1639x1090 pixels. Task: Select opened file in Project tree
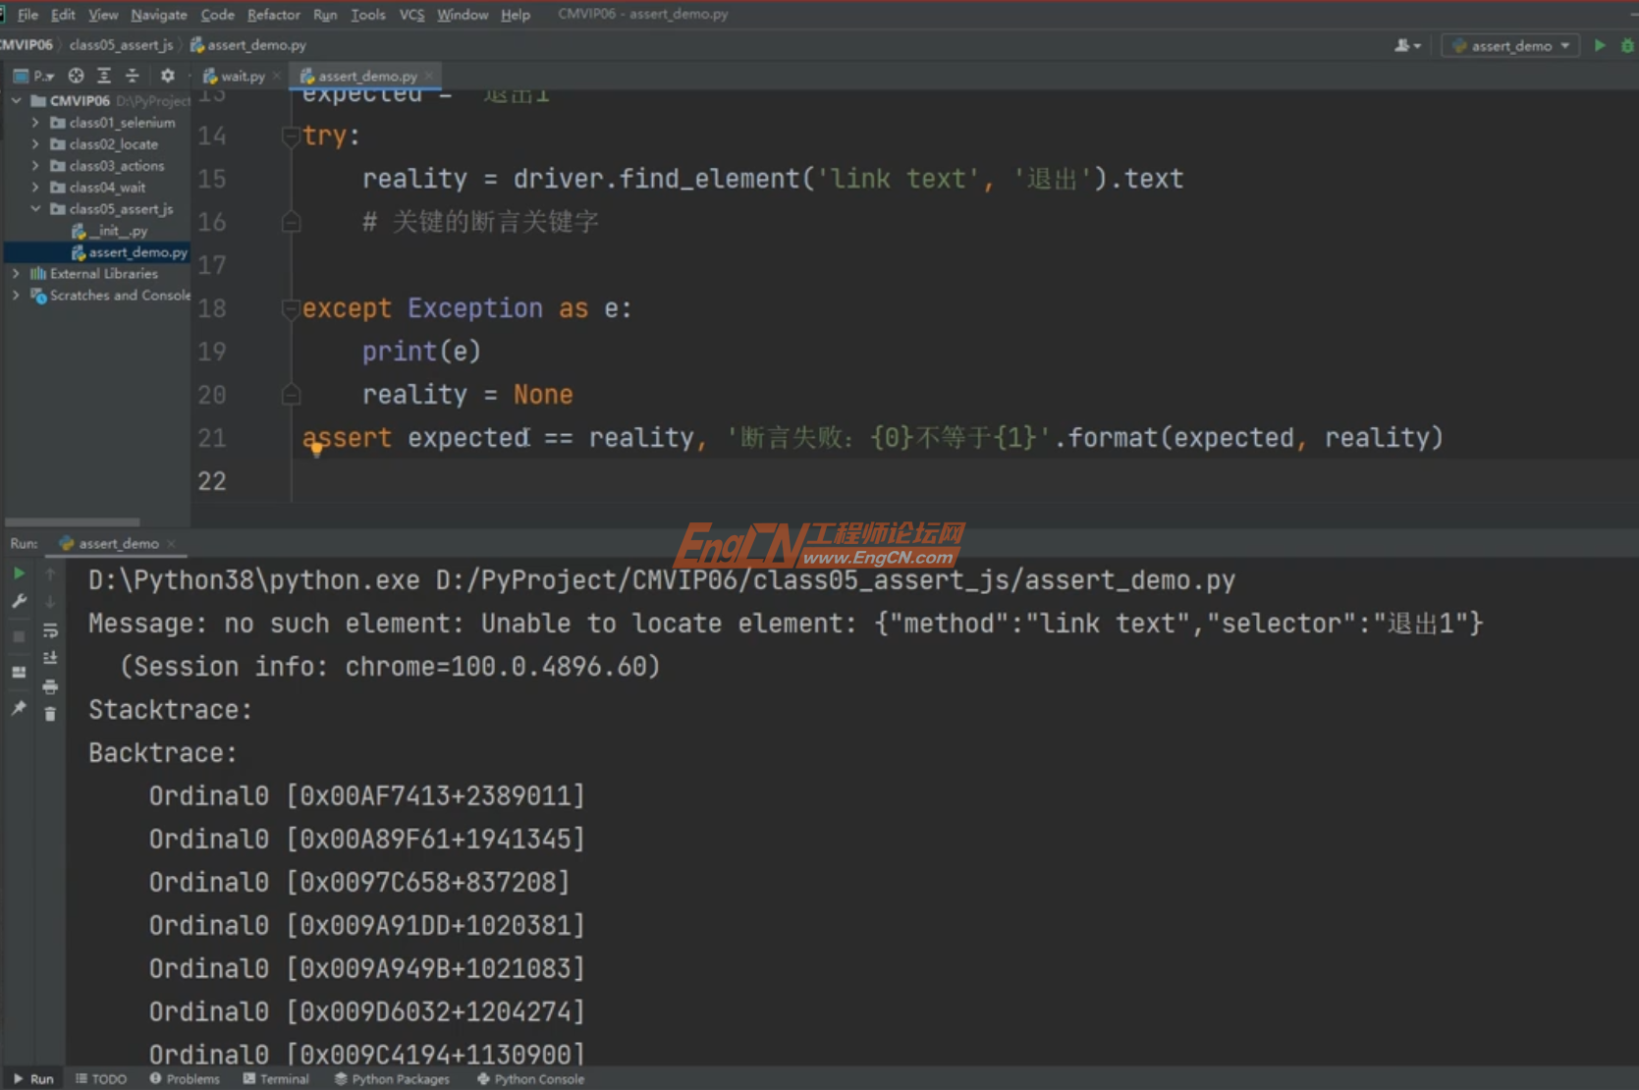click(76, 76)
